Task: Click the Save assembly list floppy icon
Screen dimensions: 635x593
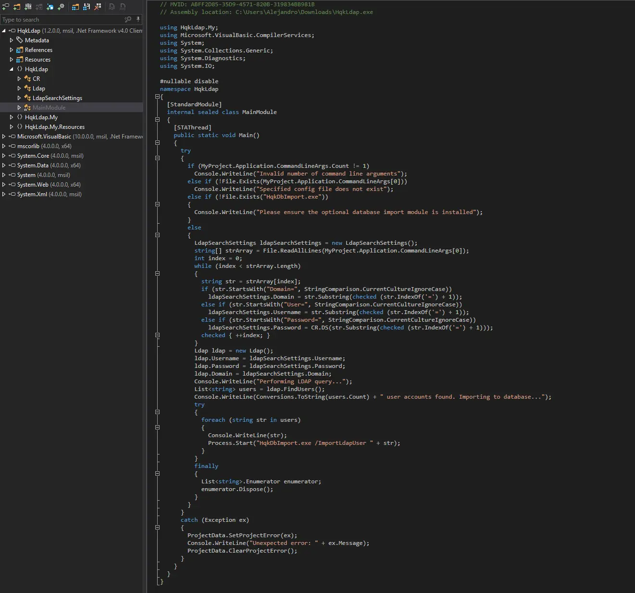Action: tap(87, 7)
